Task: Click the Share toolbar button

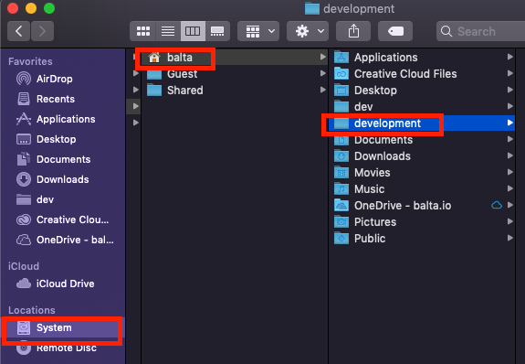Action: click(x=353, y=31)
